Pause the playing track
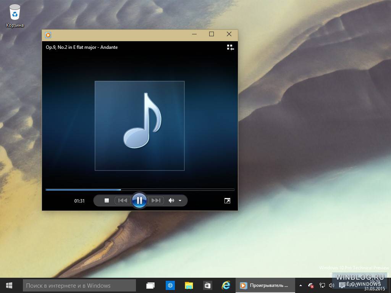This screenshot has width=391, height=293. tap(139, 200)
